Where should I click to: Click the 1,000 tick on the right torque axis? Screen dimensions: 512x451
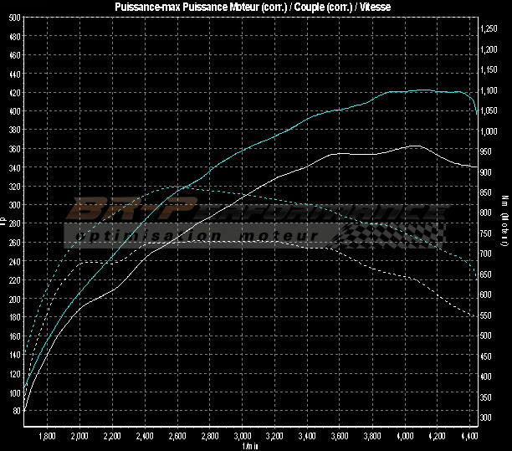tap(490, 131)
